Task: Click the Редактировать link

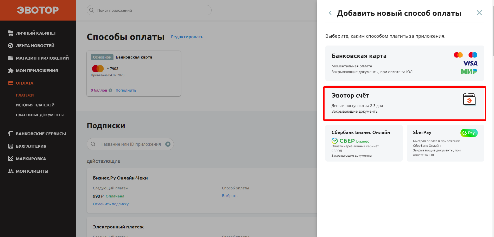Action: tap(187, 37)
